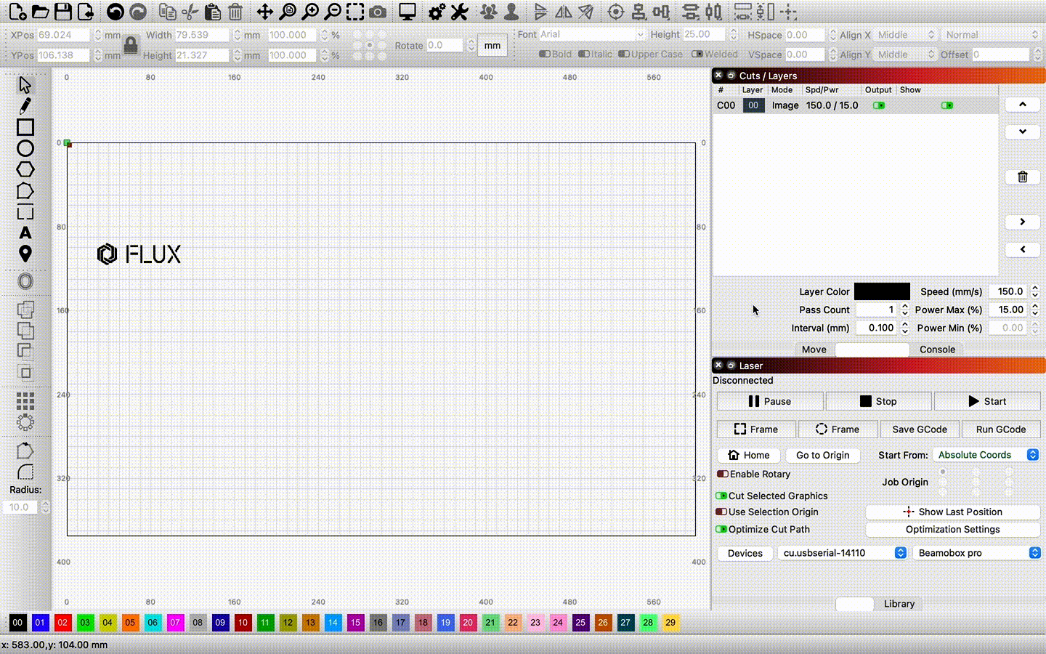This screenshot has width=1046, height=654.
Task: Toggle Enable Rotary switch
Action: click(722, 474)
